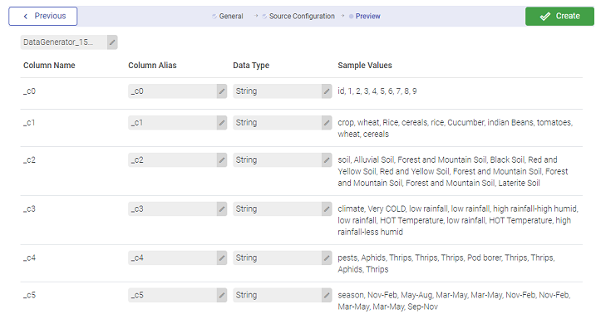596x324 pixels.
Task: Click pencil icon for _c1 column alias
Action: click(x=222, y=123)
